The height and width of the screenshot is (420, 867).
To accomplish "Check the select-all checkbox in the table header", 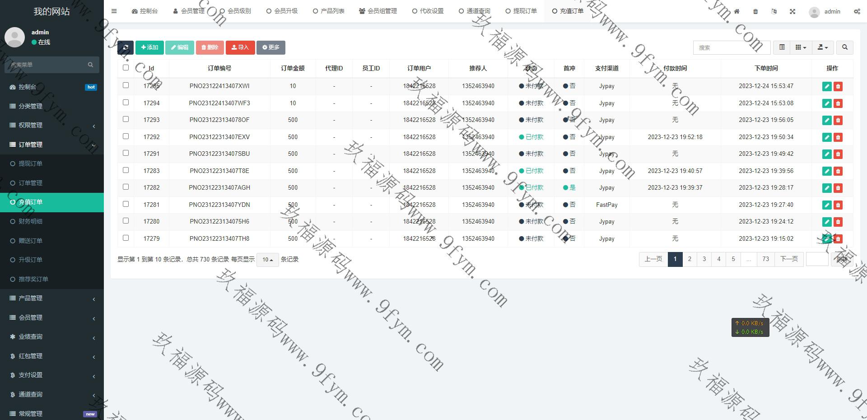I will 126,68.
